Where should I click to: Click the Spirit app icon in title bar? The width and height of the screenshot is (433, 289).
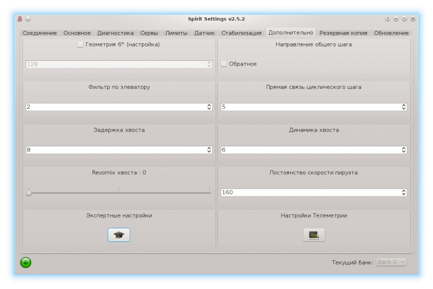19,18
